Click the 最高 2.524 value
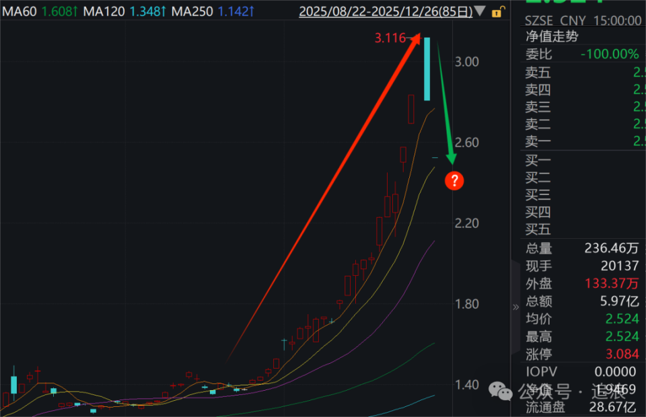This screenshot has width=646, height=417. (x=622, y=336)
